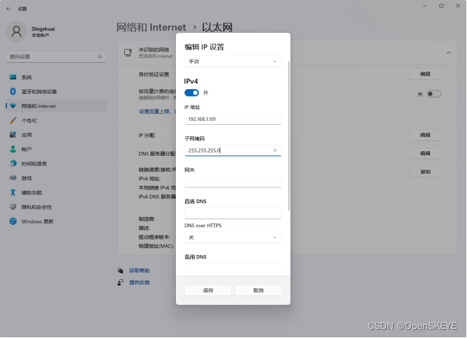Click the 获取帮助 help icon
This screenshot has width=467, height=338.
121,271
